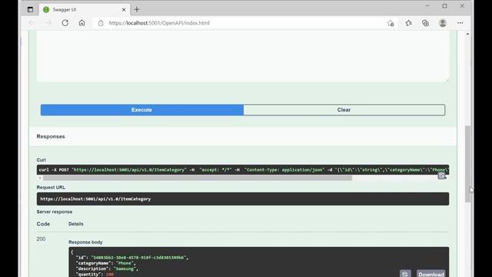Download the response body
This screenshot has height=277, width=492.
tap(430, 274)
